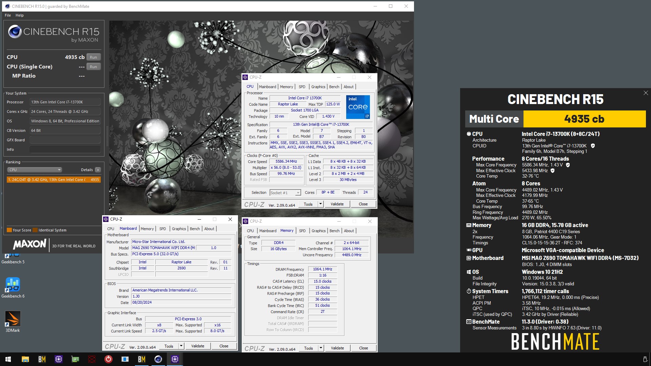Click the BenchMate section icon near version 11.3.0
The width and height of the screenshot is (651, 366).
tap(469, 322)
